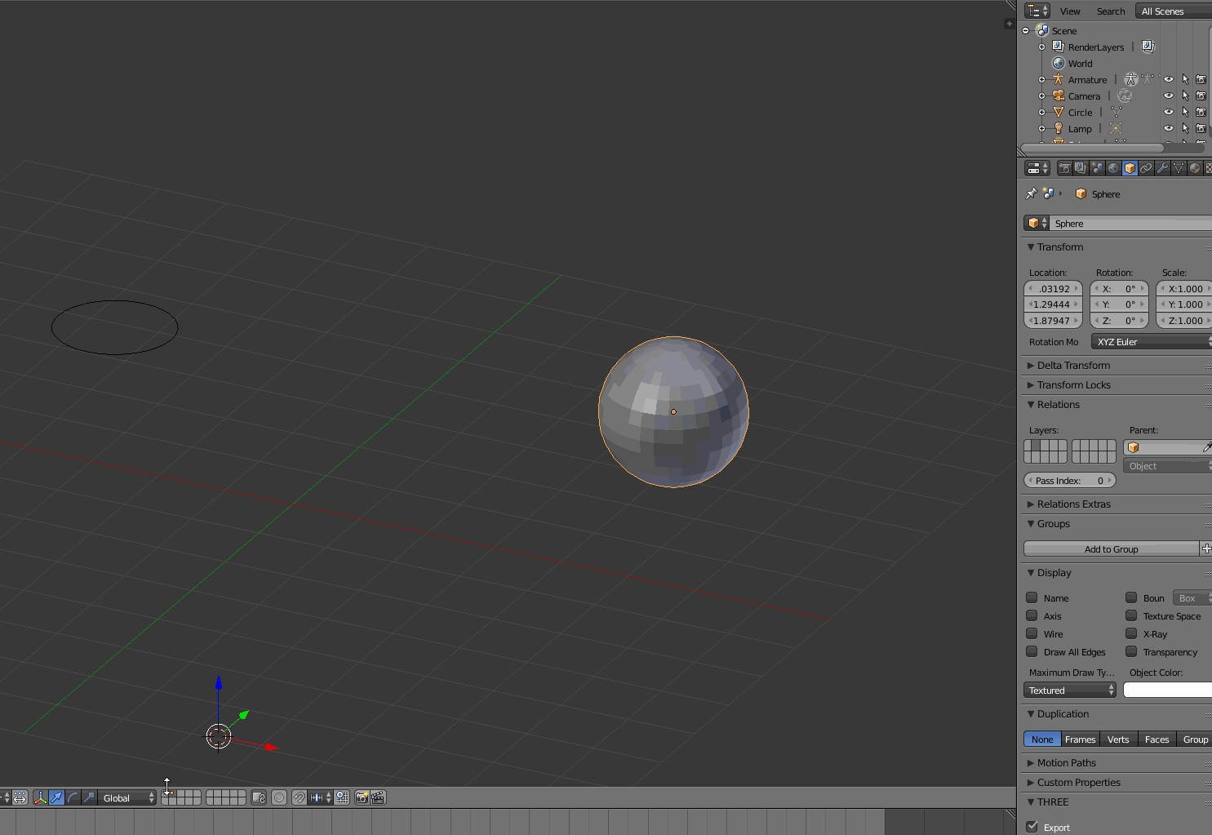Select the translate manipulator arrow icon
Screen dimensions: 1212x835
(x=56, y=797)
